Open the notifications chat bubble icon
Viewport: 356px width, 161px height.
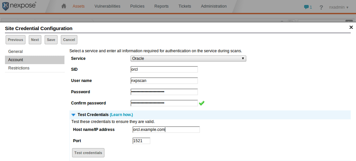point(307,7)
